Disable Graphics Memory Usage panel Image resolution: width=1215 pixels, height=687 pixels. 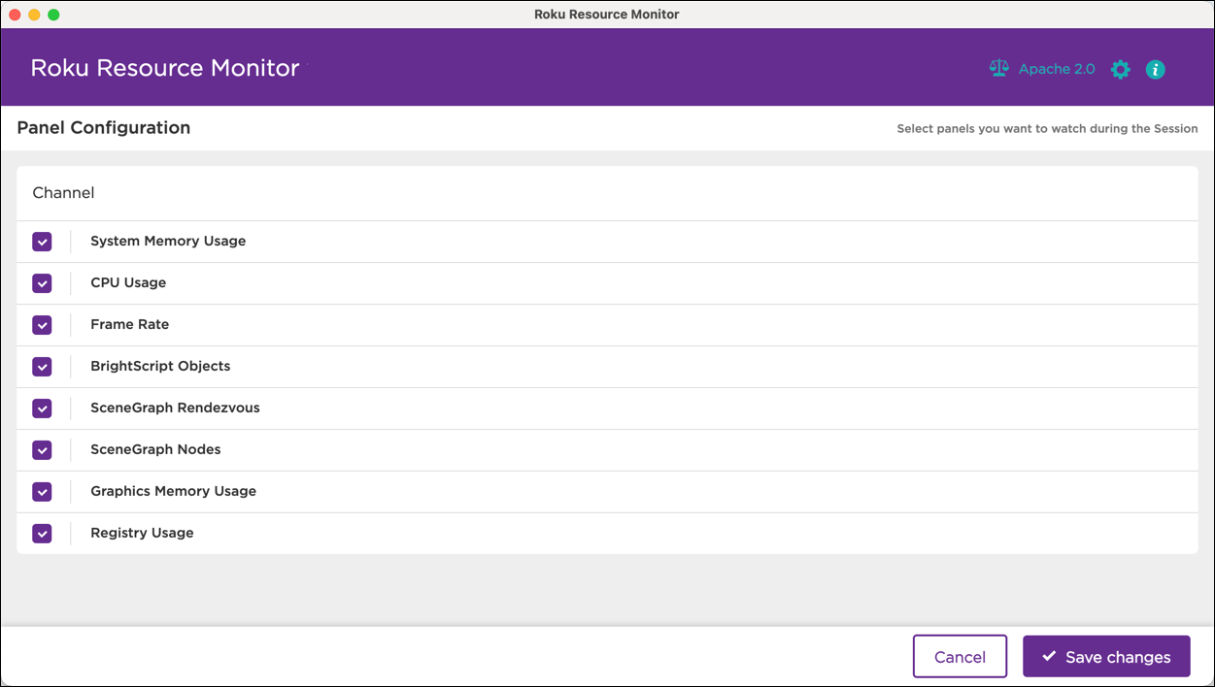tap(42, 491)
